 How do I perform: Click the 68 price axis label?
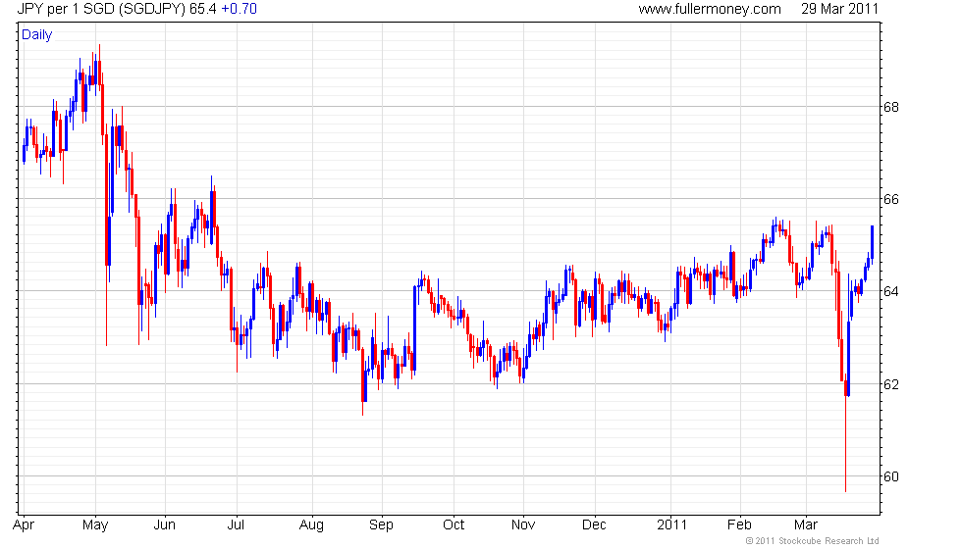pos(891,107)
